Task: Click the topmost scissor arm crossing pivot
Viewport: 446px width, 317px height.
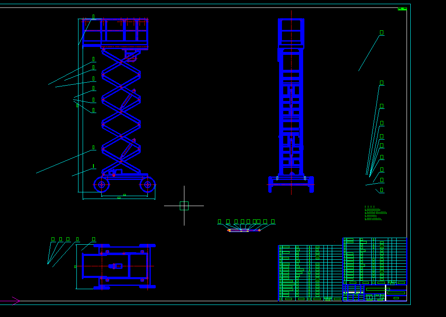Action: [x=121, y=62]
